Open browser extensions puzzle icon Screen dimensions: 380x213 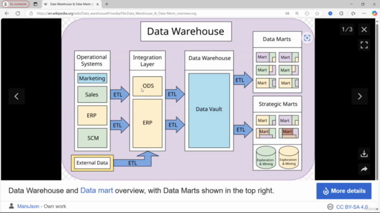(341, 14)
